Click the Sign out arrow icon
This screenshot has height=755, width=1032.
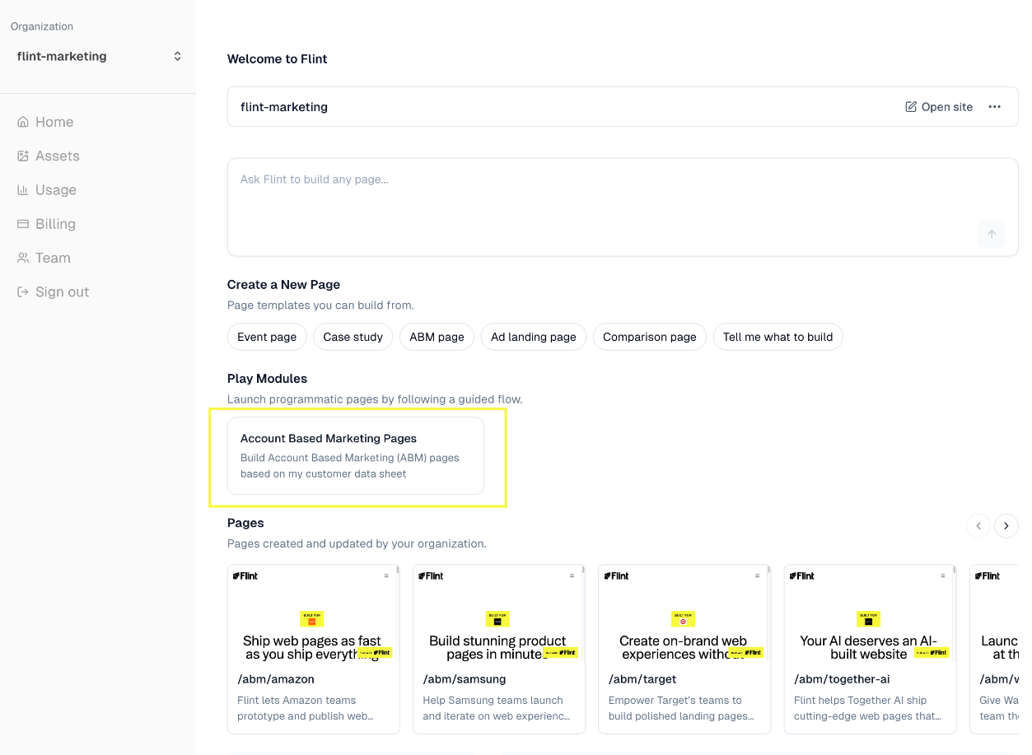point(25,291)
